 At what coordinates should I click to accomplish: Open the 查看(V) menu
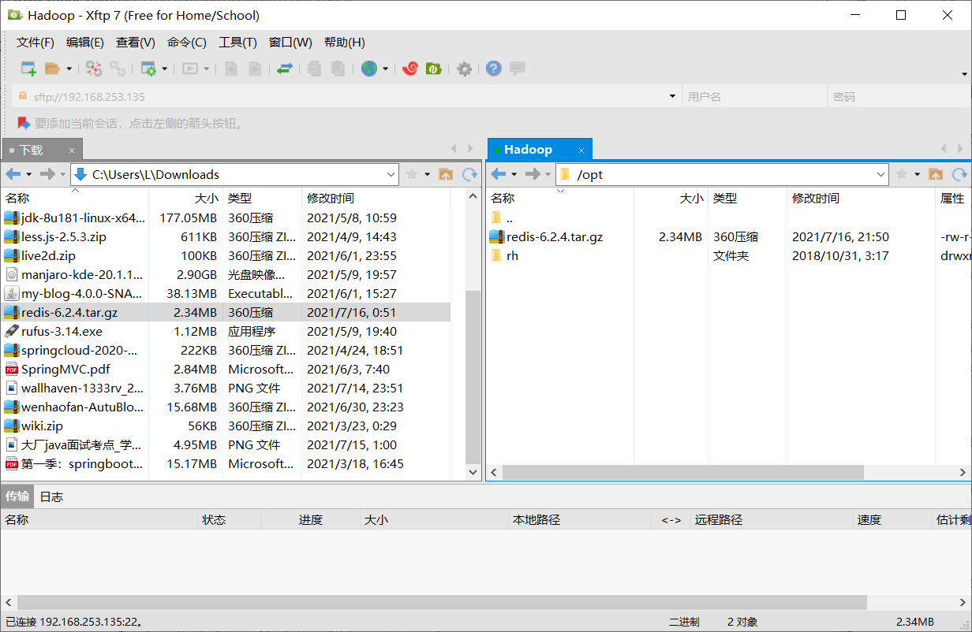tap(136, 43)
